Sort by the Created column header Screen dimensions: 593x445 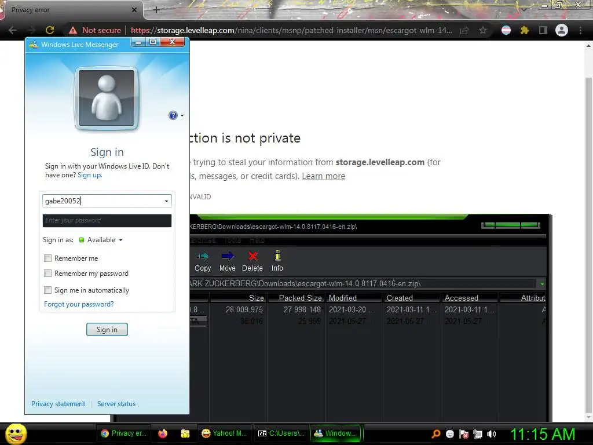[412, 298]
